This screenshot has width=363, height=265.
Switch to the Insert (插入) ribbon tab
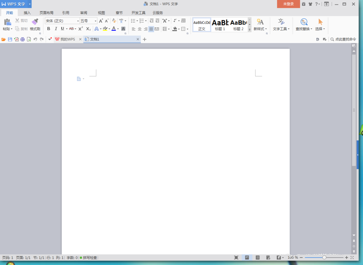[27, 13]
